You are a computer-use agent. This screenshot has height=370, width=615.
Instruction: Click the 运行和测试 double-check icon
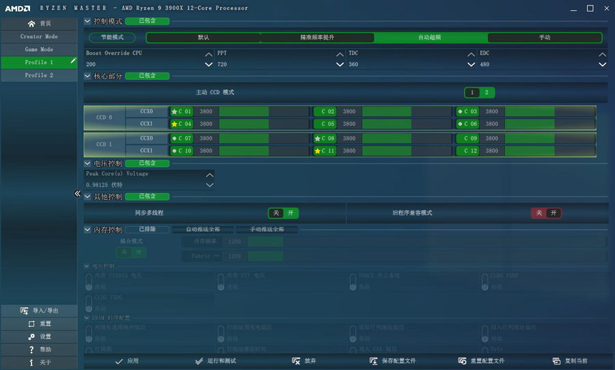(x=200, y=361)
